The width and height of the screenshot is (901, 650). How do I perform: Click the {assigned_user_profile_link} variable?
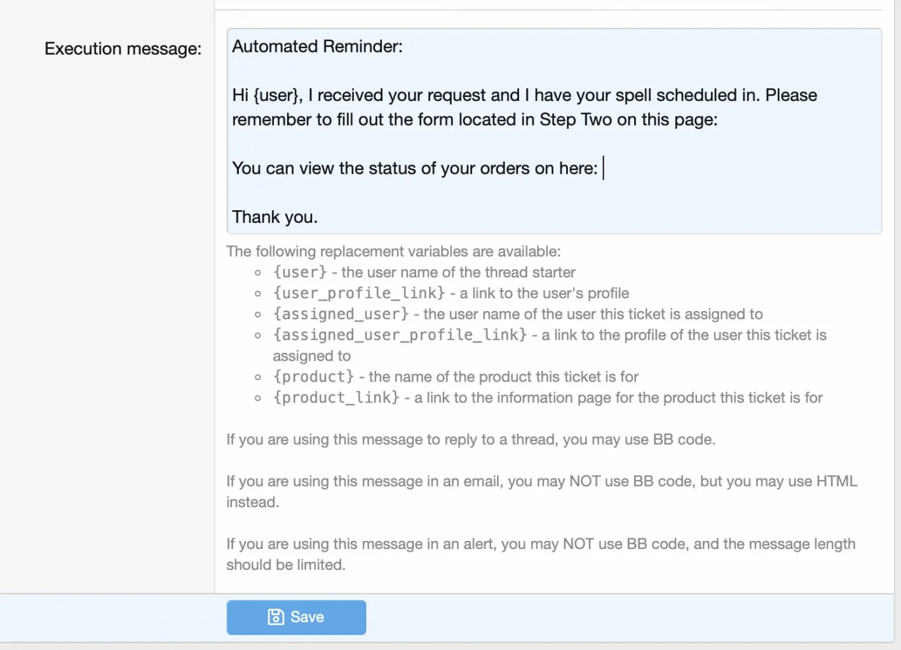tap(400, 335)
